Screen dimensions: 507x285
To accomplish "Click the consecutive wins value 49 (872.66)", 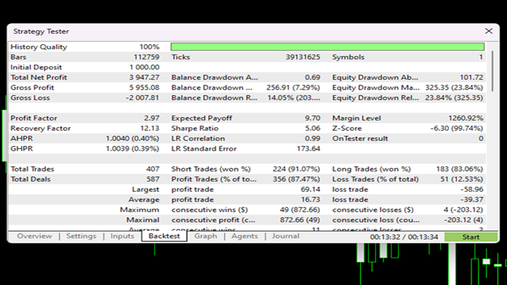I will (300, 210).
